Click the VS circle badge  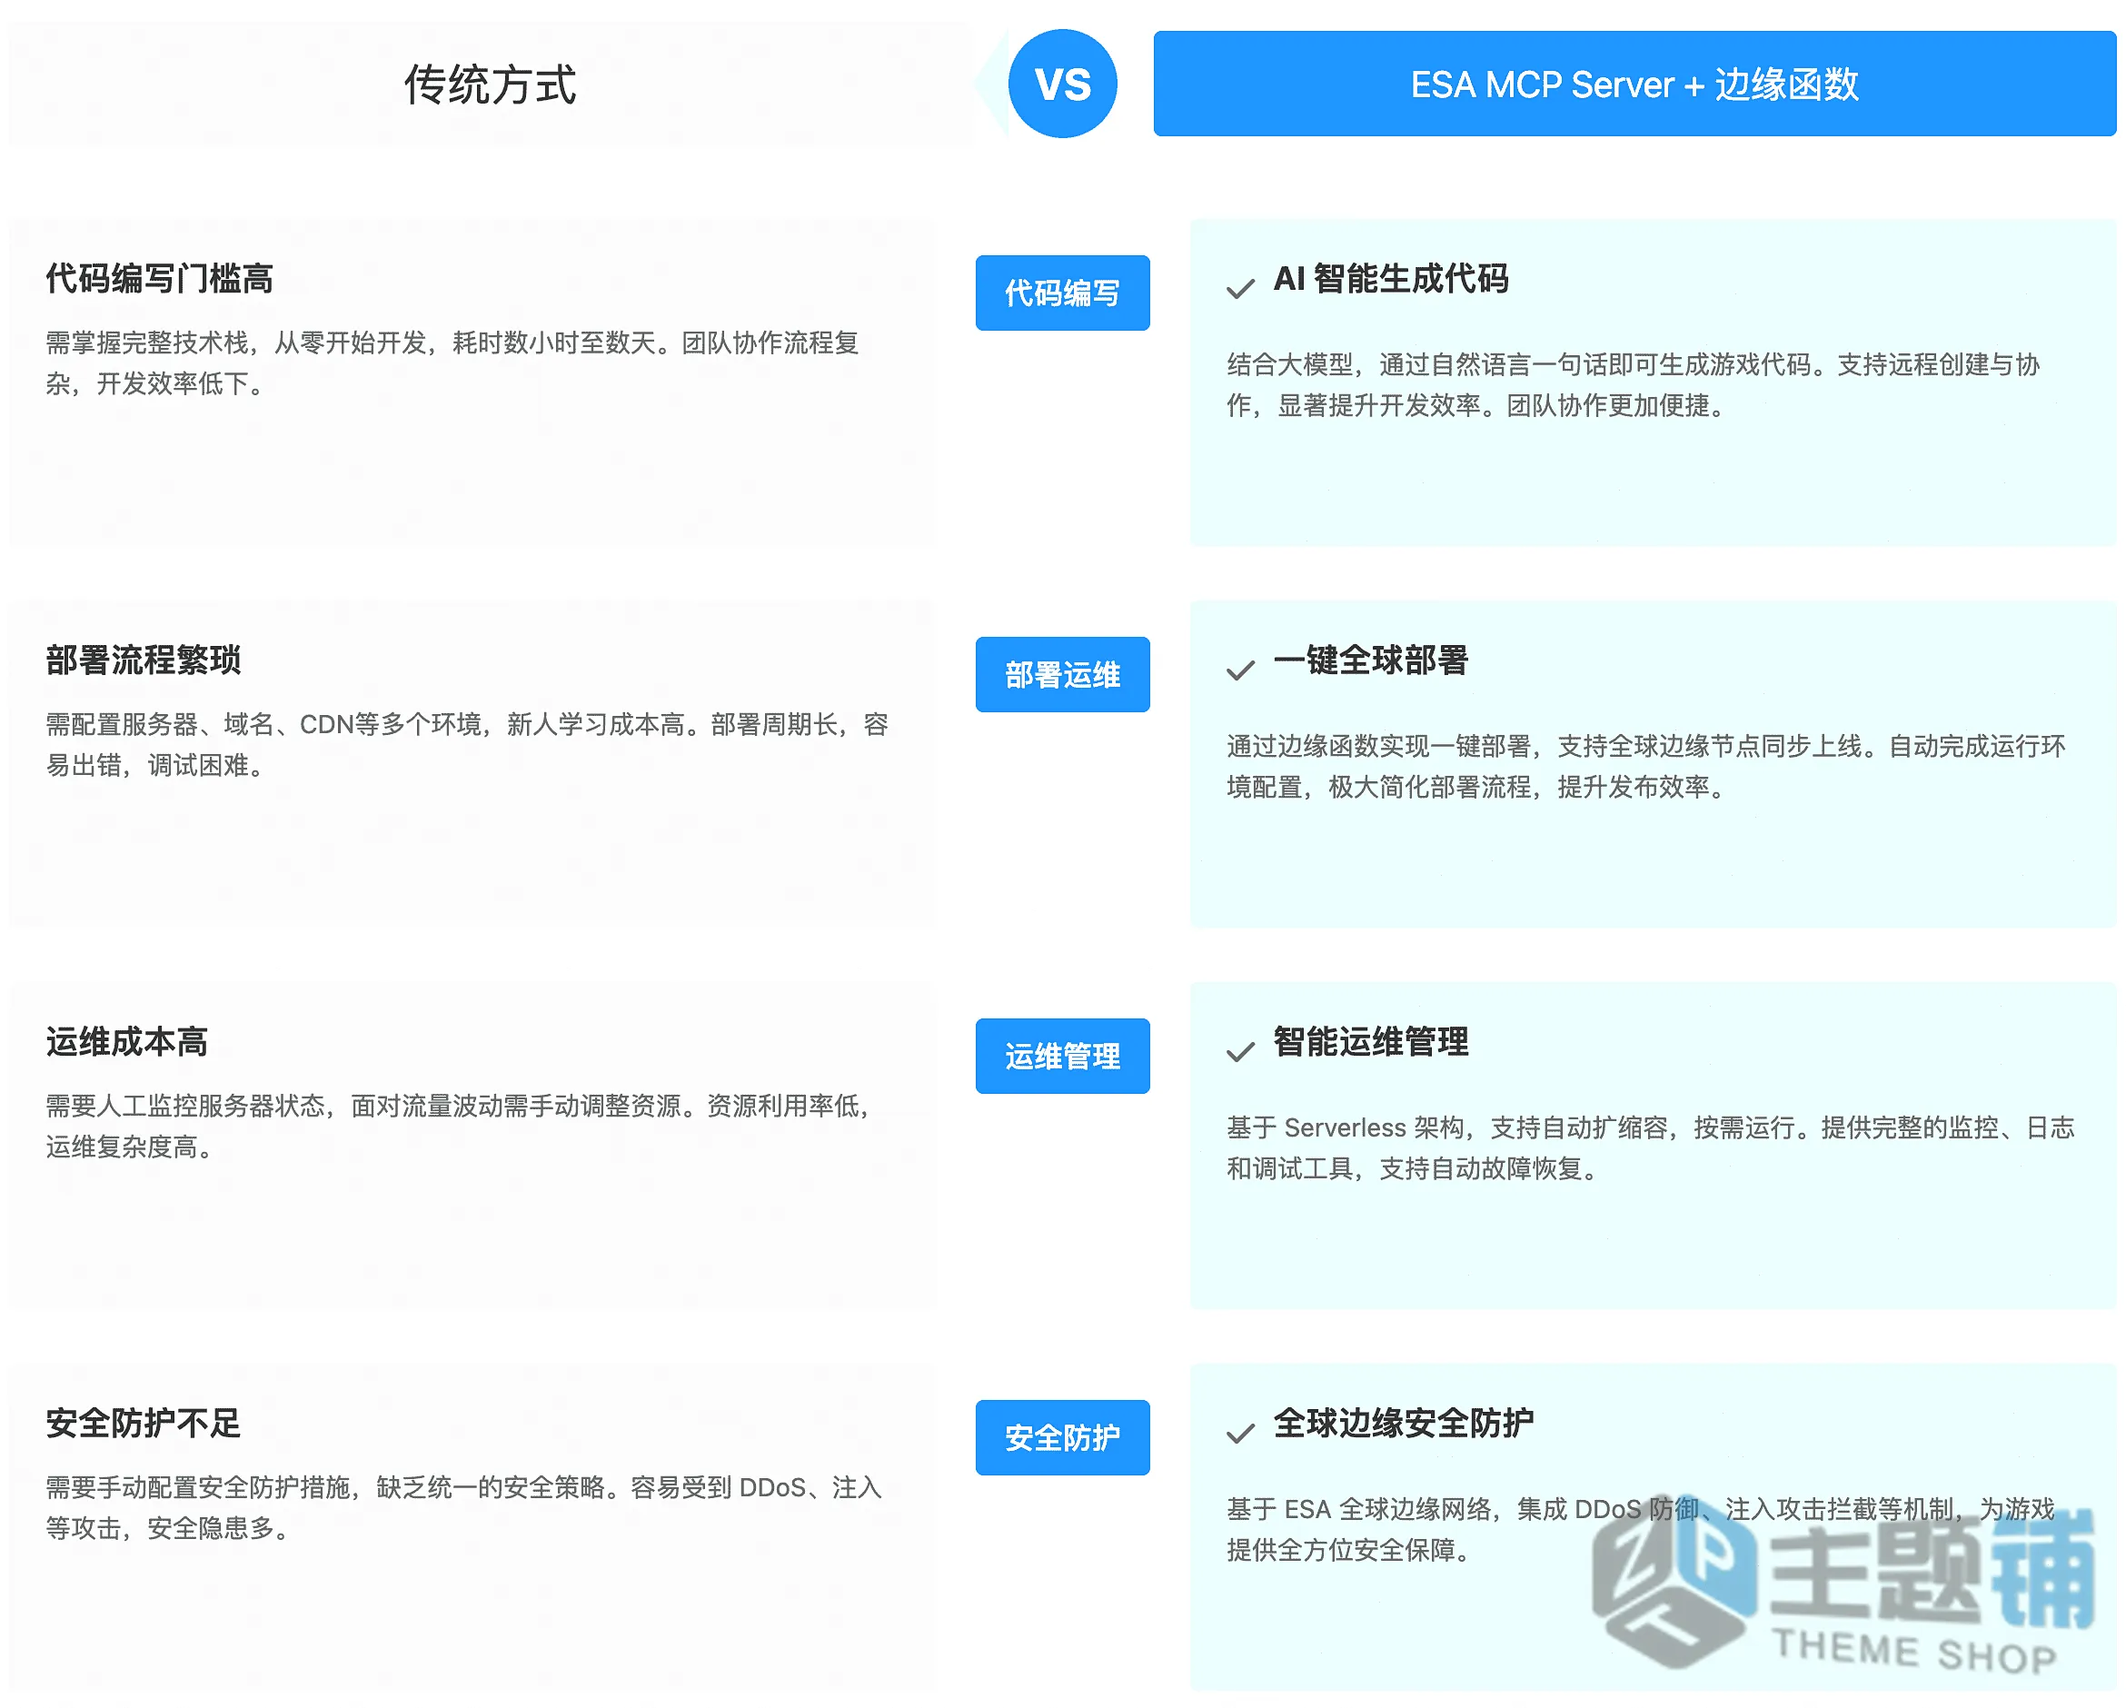[x=1062, y=84]
